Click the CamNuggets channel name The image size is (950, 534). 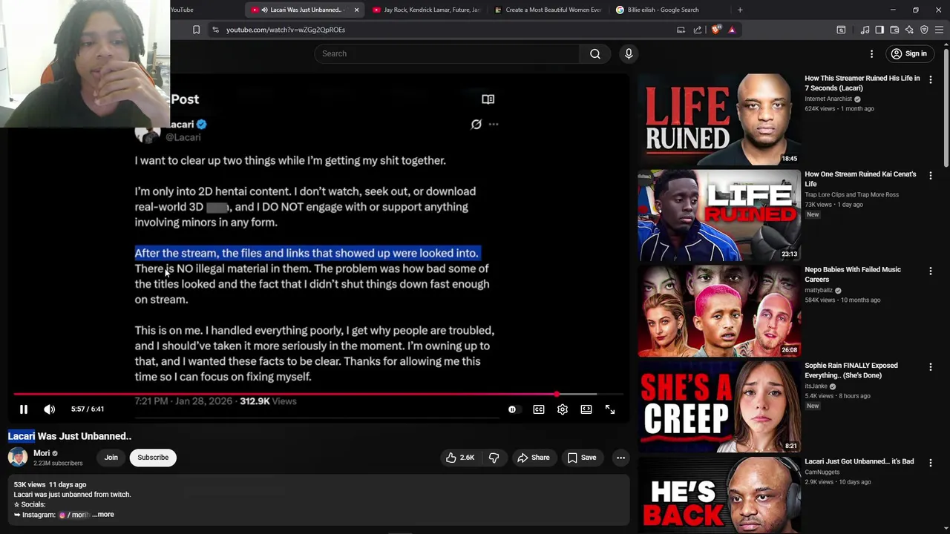[x=822, y=472]
